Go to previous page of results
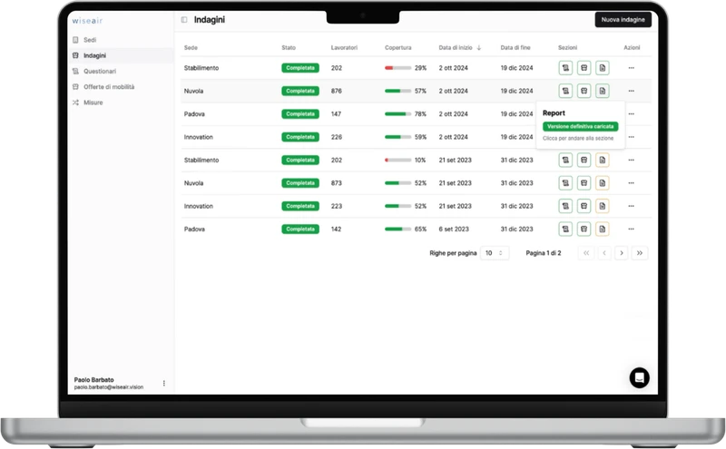The image size is (726, 449). tap(603, 253)
